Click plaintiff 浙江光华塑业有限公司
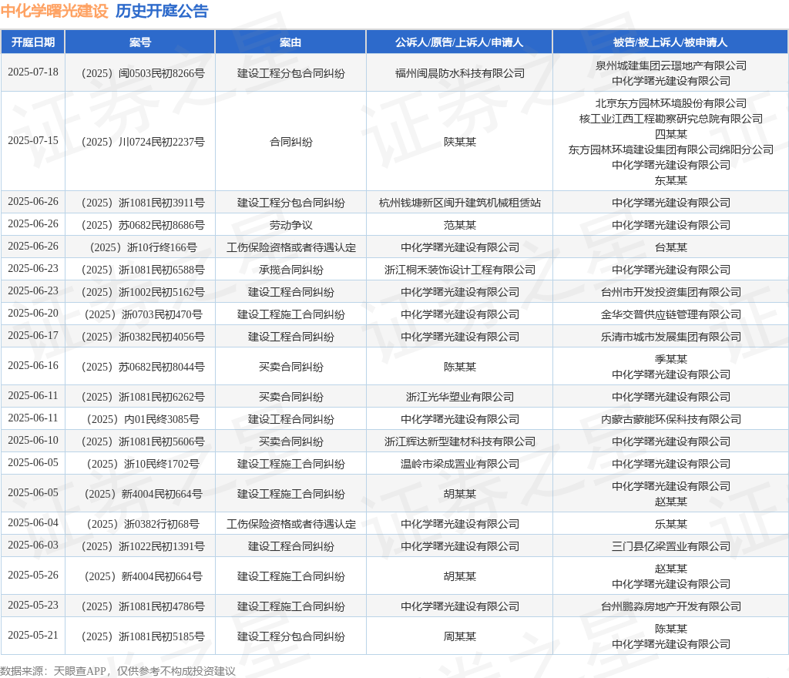Screen dimensions: 789x678 [x=459, y=397]
